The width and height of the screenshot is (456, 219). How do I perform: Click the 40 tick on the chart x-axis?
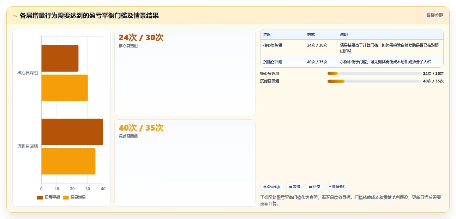103,189
